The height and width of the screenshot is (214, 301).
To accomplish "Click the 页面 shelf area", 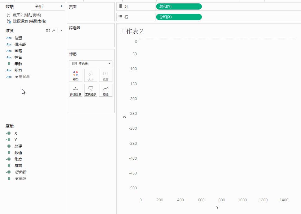I will click(x=91, y=12).
